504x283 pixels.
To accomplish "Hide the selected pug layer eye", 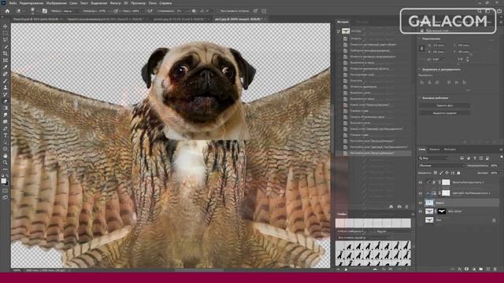I will (421, 203).
